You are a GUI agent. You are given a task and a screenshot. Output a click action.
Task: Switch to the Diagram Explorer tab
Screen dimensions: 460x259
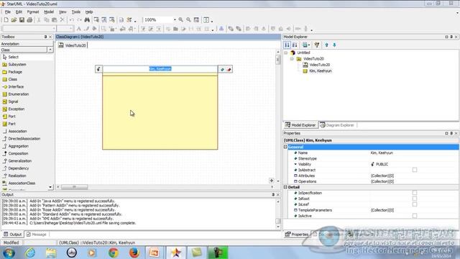tap(337, 125)
